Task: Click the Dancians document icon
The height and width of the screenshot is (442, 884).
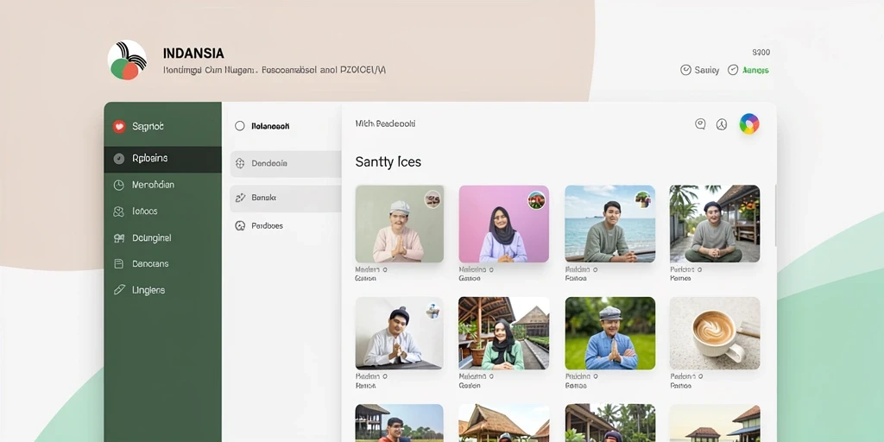Action: point(119,264)
